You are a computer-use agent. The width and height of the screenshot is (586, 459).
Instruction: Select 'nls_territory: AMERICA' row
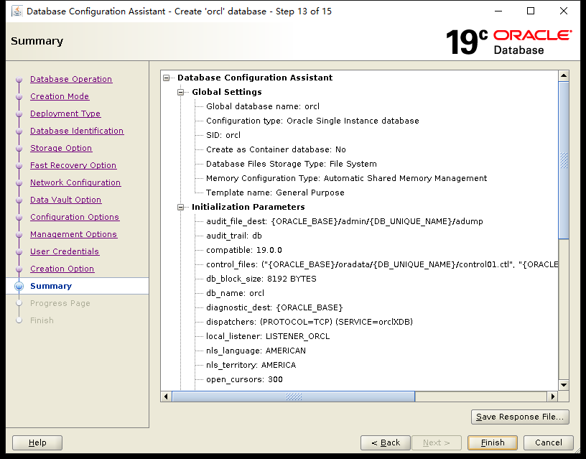pos(251,365)
